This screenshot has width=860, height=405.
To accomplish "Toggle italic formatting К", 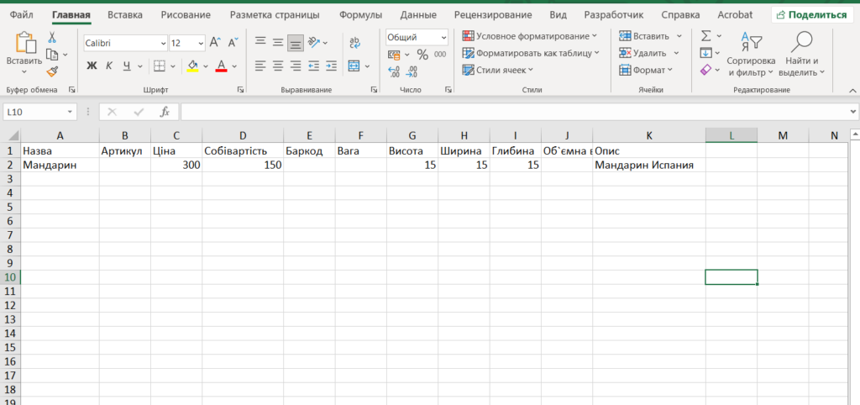I will 109,66.
